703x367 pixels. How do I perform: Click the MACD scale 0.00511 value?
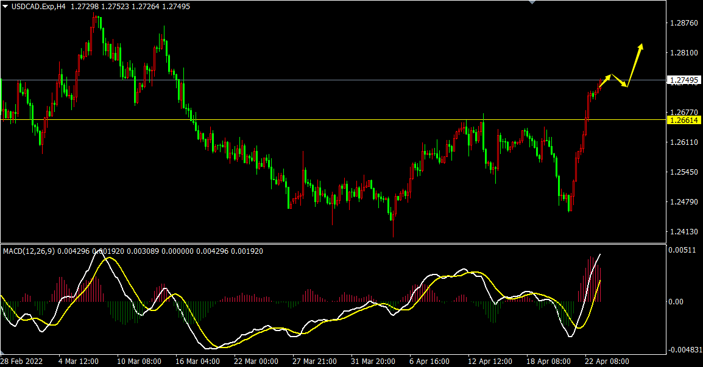tap(684, 250)
